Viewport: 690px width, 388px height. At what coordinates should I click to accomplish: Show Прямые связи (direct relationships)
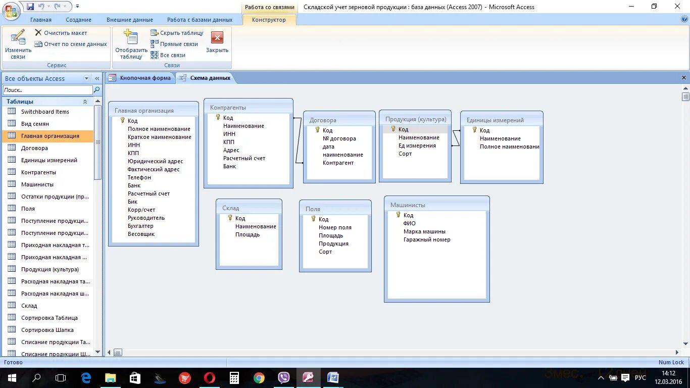(x=174, y=44)
